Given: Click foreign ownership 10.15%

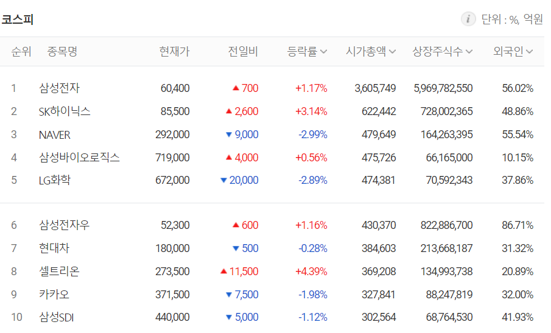Looking at the screenshot, I should click(518, 158).
